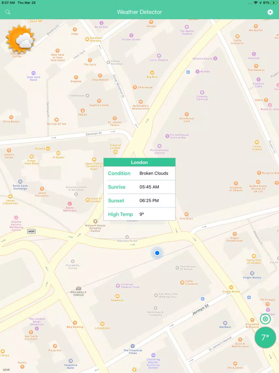The image size is (279, 373).
Task: Select The Apollo Theatre pin
Action: coord(187,27)
